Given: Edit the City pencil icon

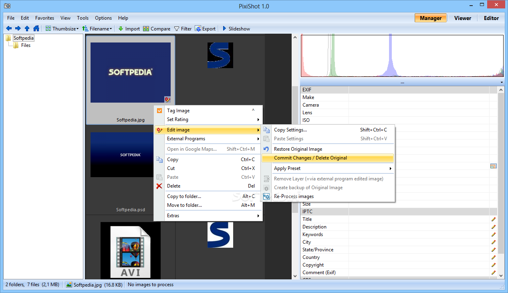Looking at the screenshot, I should coord(493,242).
